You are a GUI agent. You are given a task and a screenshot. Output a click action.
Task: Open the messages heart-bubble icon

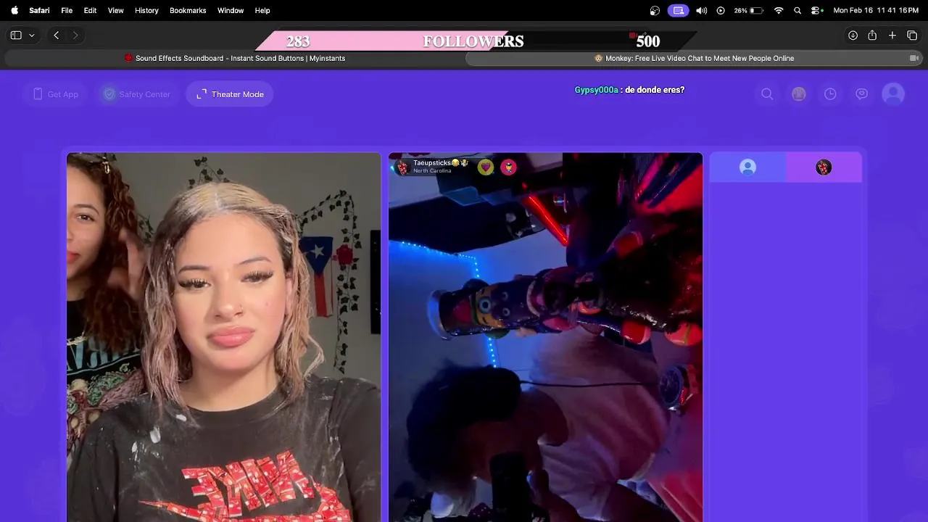click(x=861, y=94)
